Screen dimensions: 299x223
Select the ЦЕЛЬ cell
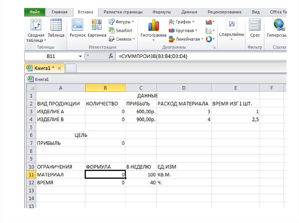tap(81, 135)
